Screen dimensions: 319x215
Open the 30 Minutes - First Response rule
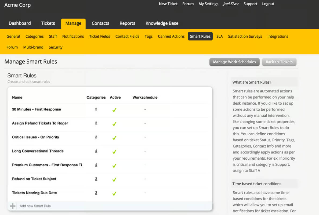click(x=37, y=109)
